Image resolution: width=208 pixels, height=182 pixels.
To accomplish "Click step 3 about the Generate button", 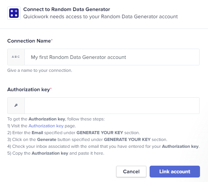I will tap(87, 139).
